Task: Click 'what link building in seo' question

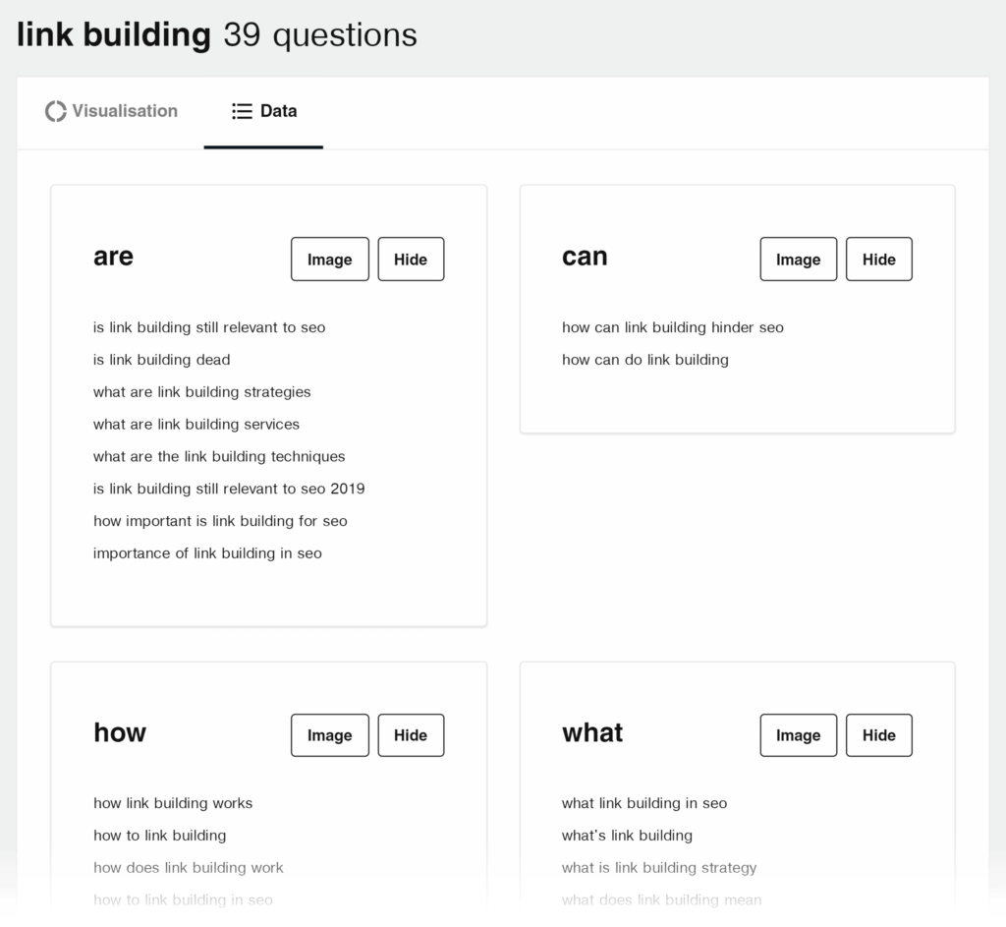Action: coord(644,803)
